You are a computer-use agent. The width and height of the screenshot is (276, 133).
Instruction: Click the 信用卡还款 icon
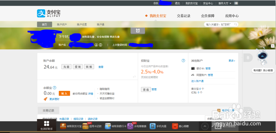(x=86, y=126)
